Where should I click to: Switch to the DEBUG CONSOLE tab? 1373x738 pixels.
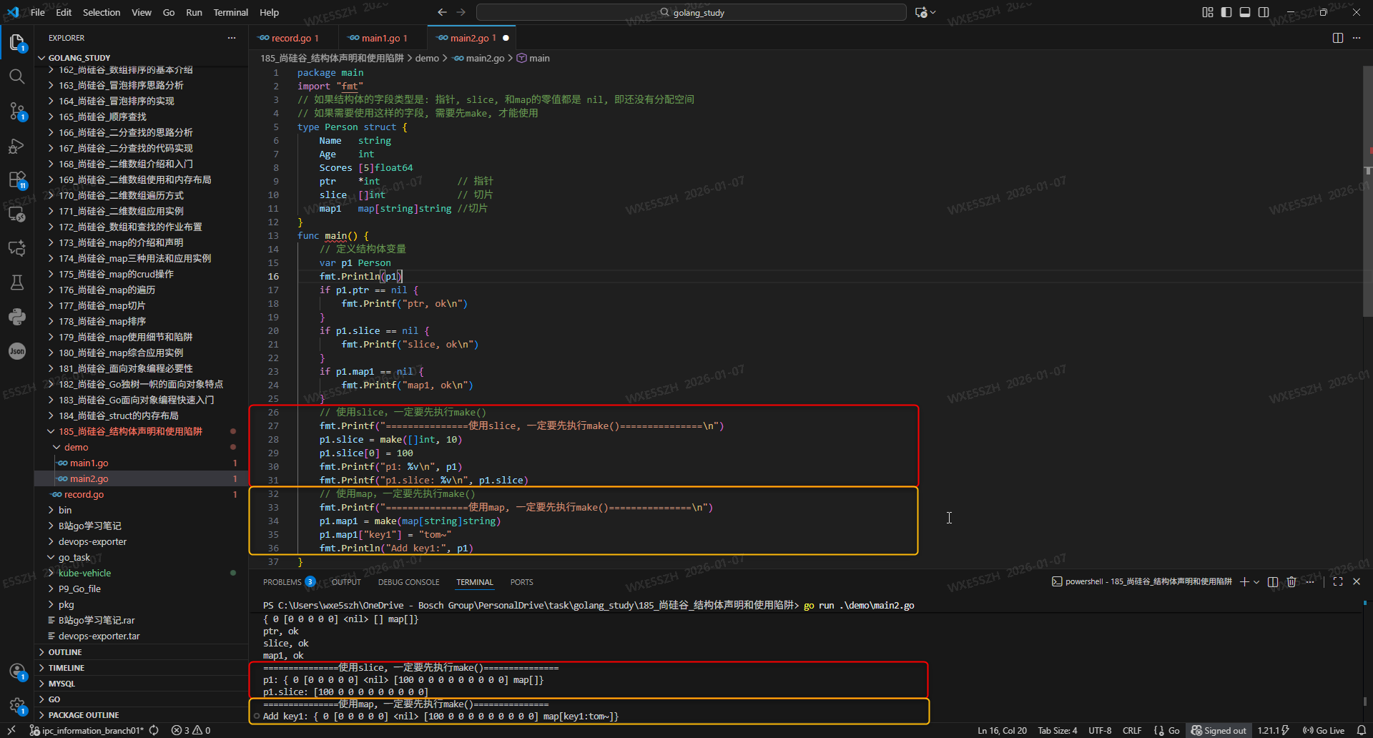point(408,582)
